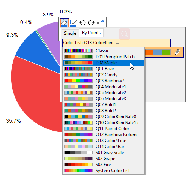Image resolution: width=186 pixels, height=175 pixels.
Task: Apply the Q13 Color4Line list
Action: [x=103, y=141]
